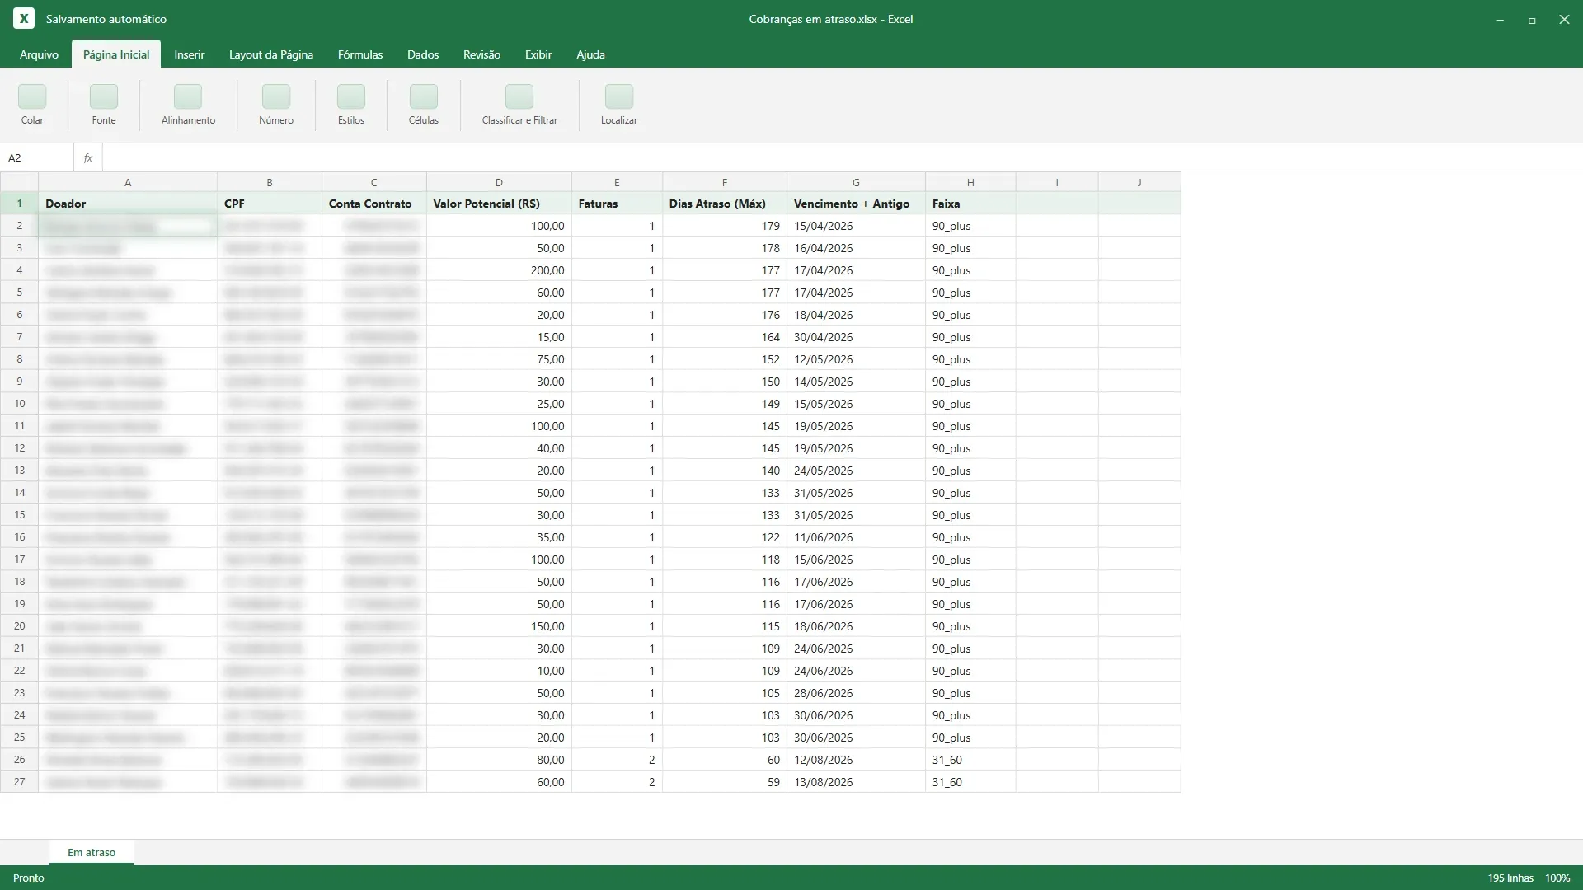Switch to the Inserir tab
Screen dimensions: 1583x890
189,54
